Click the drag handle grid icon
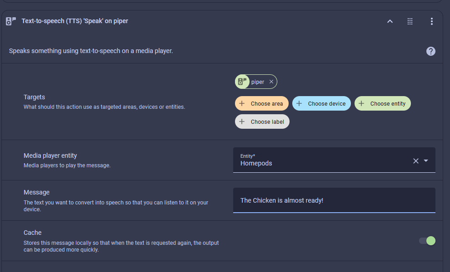This screenshot has width=450, height=272. (x=410, y=21)
